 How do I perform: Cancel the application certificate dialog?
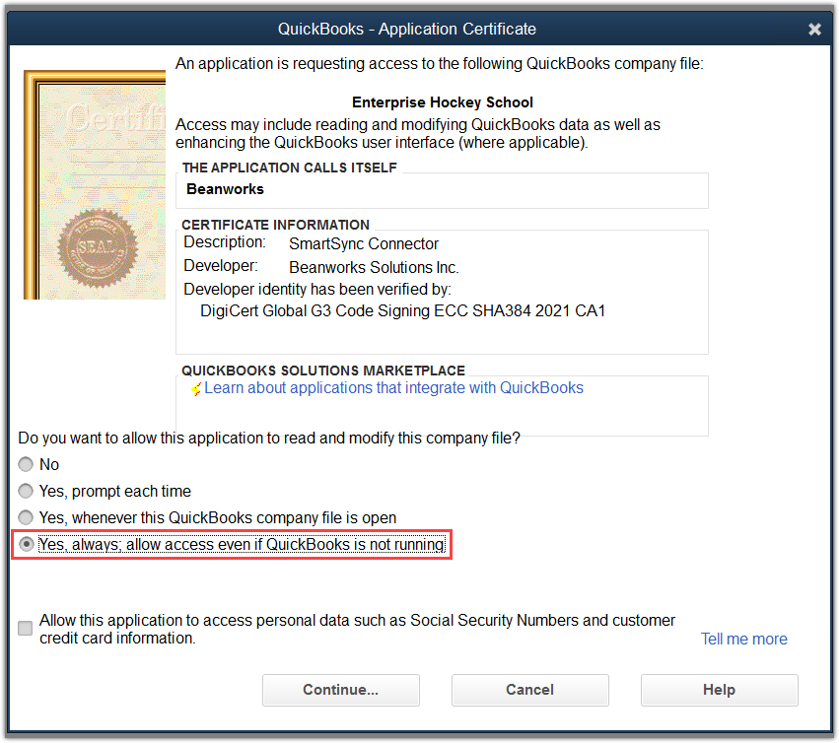[x=530, y=690]
